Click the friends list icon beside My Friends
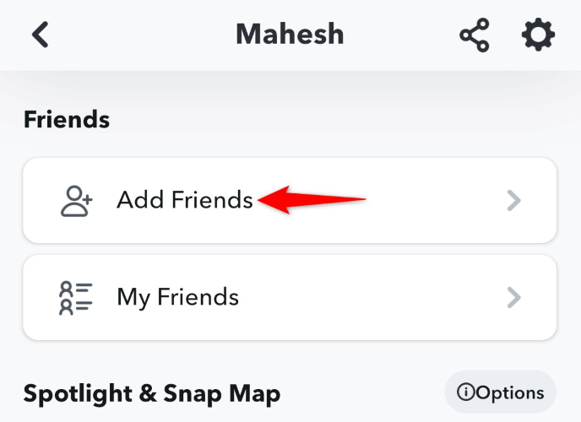581x422 pixels. coord(77,297)
